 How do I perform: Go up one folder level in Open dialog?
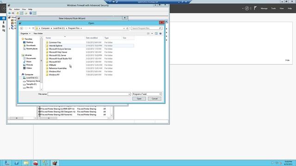pos(33,28)
